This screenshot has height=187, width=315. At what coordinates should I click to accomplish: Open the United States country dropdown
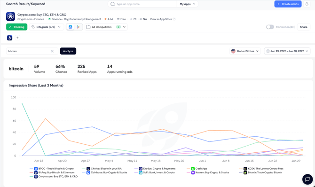coord(245,51)
